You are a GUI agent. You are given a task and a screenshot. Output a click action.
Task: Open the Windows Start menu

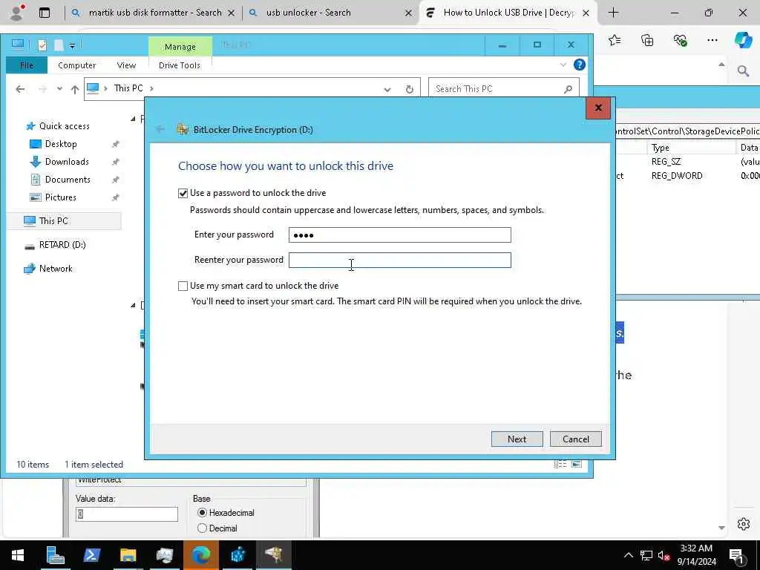[18, 555]
